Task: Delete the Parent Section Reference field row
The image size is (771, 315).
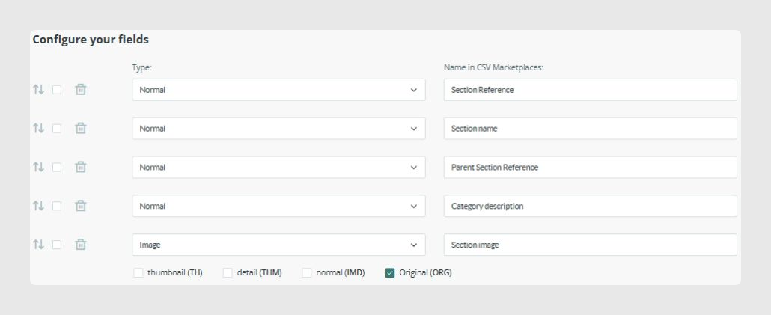Action: point(81,167)
